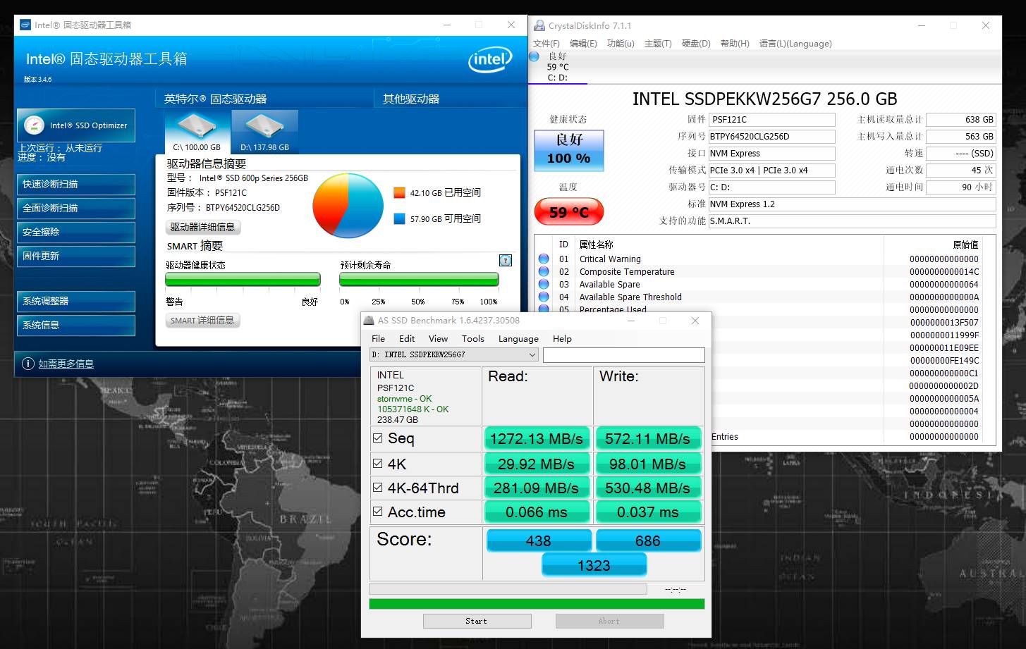Click the Intel toolbox title bar icon

click(25, 25)
